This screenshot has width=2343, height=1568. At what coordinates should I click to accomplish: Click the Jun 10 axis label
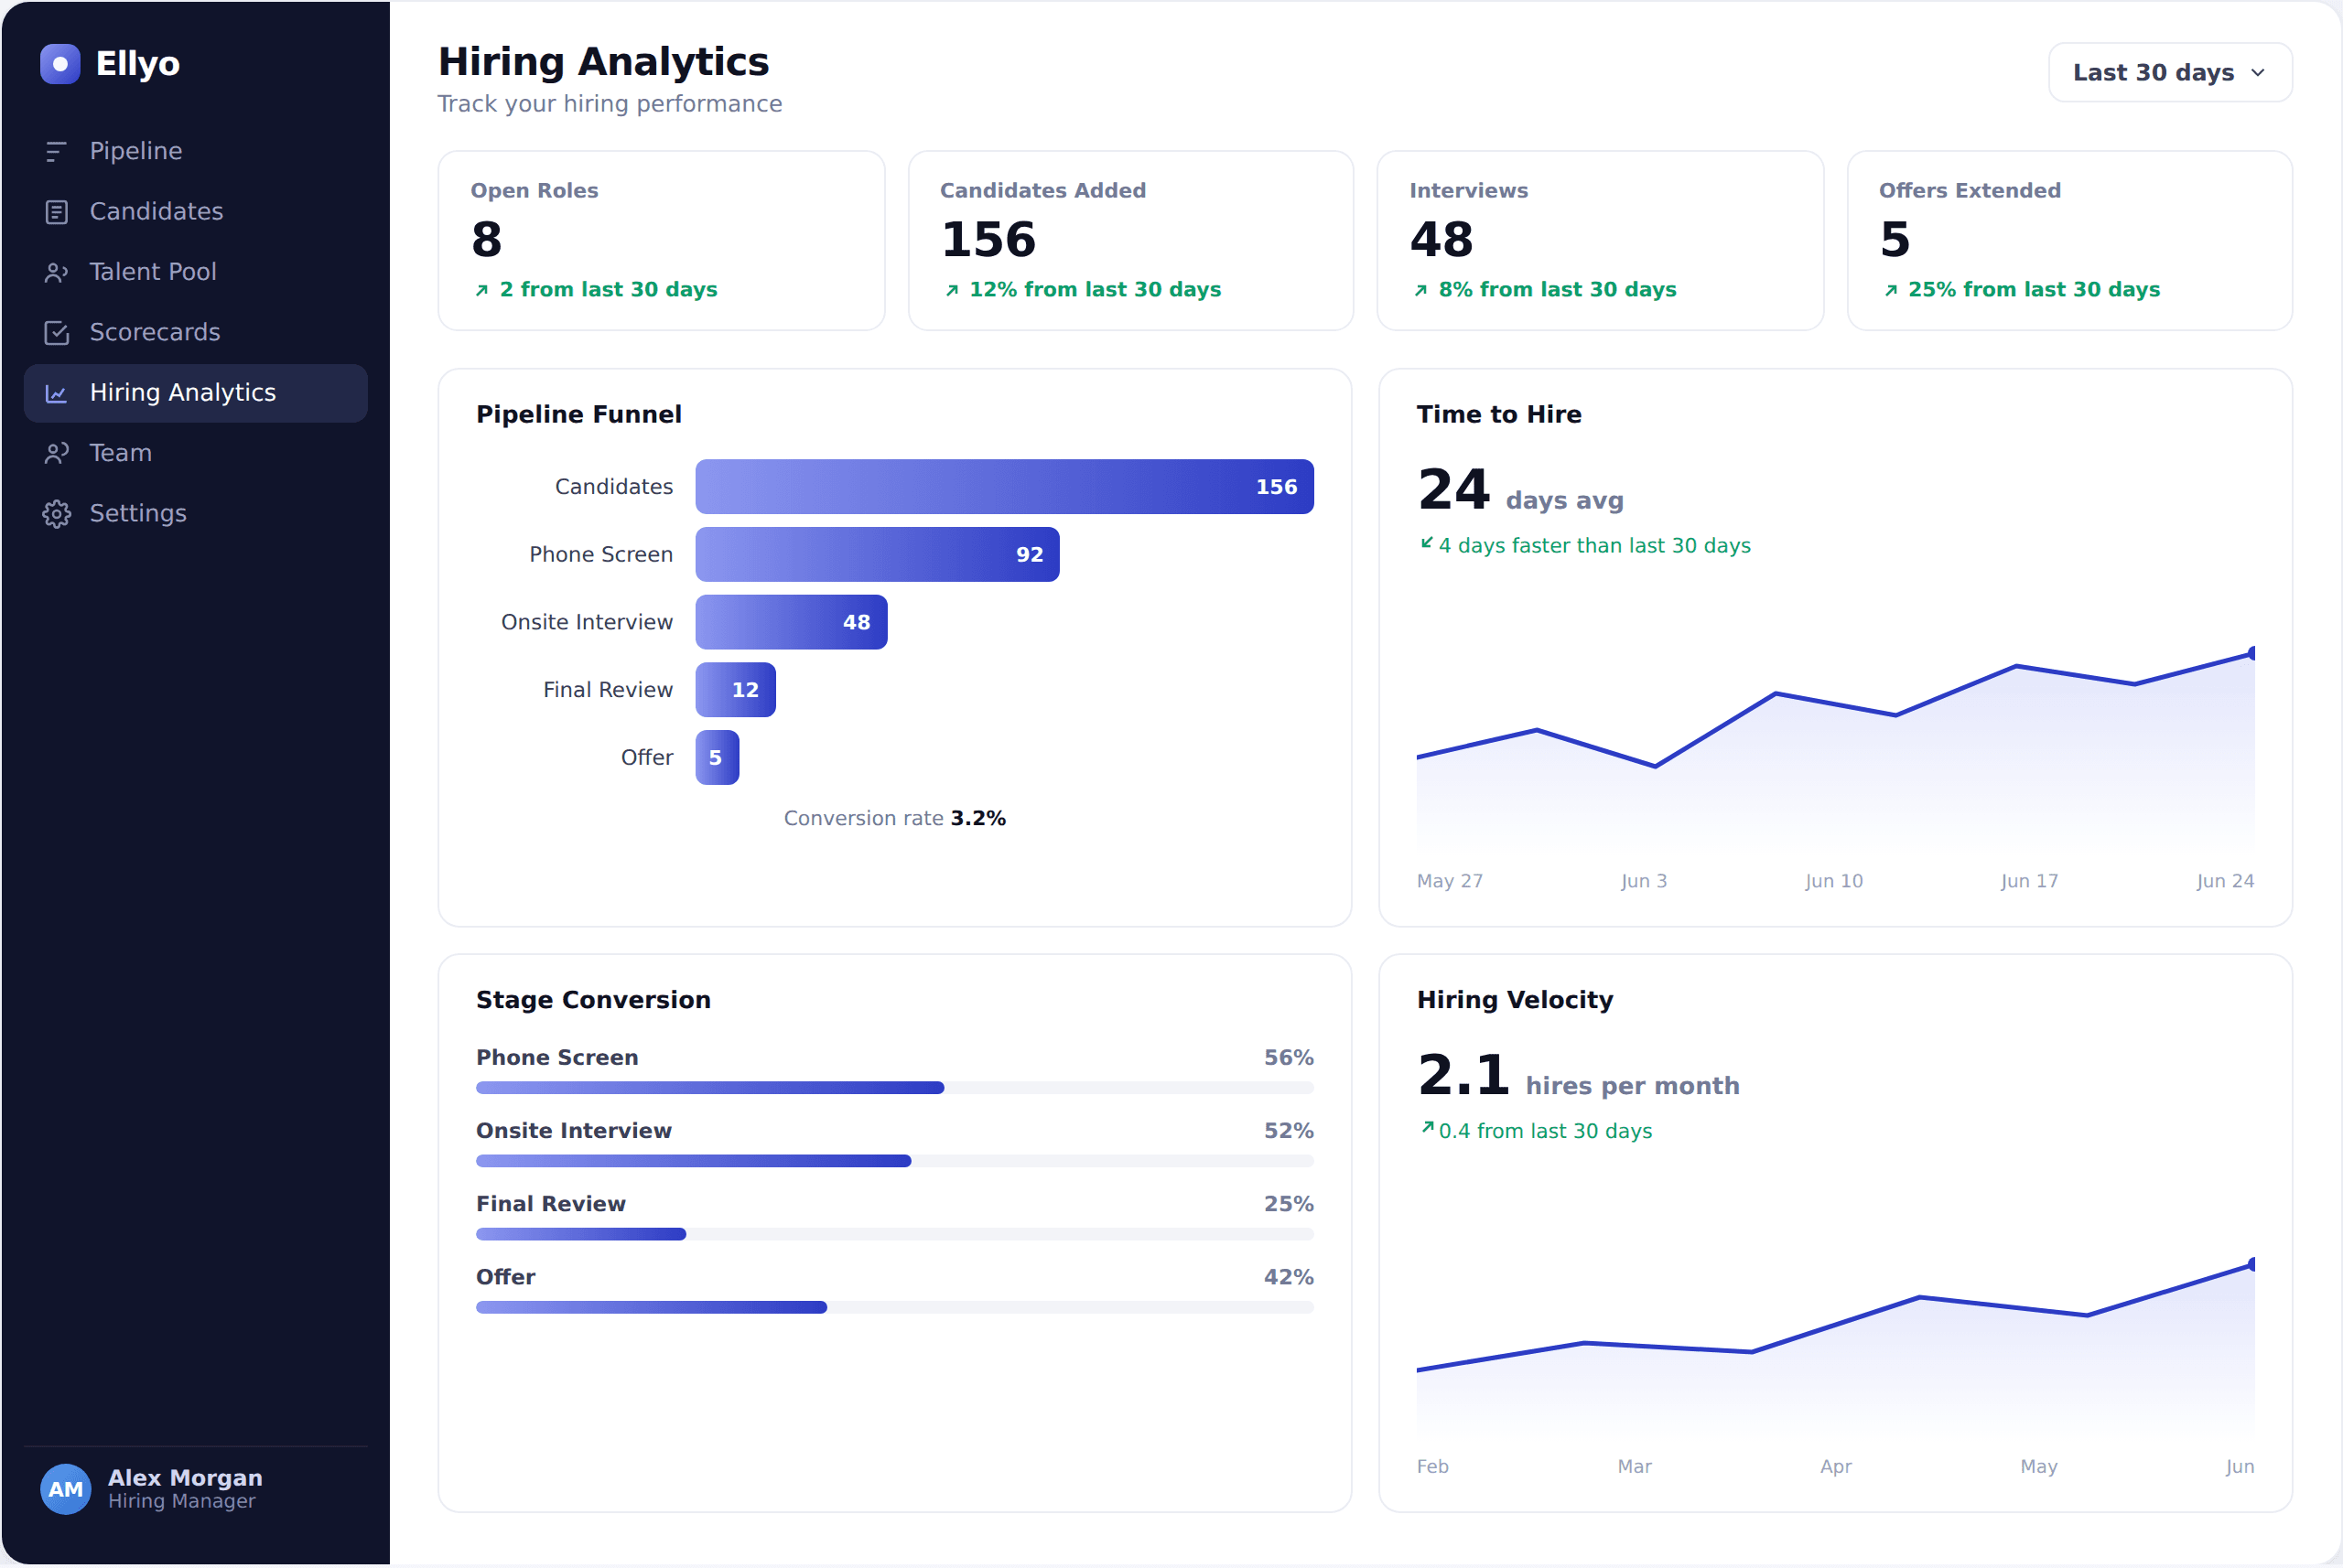point(1834,882)
